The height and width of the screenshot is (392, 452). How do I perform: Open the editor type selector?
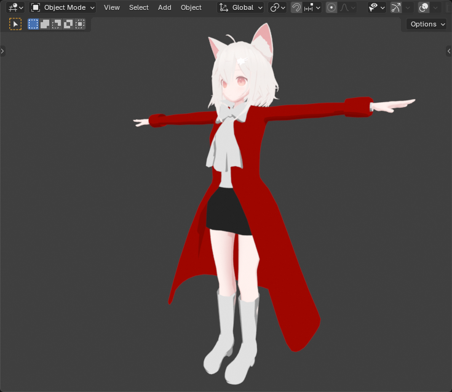[x=15, y=7]
